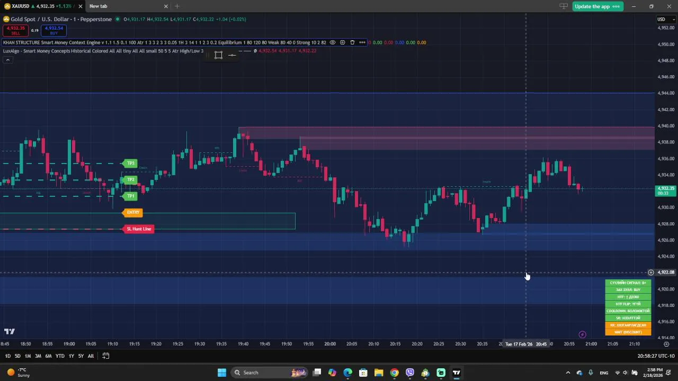Image resolution: width=678 pixels, height=381 pixels.
Task: Click the orange ENTRY label
Action: pos(133,212)
